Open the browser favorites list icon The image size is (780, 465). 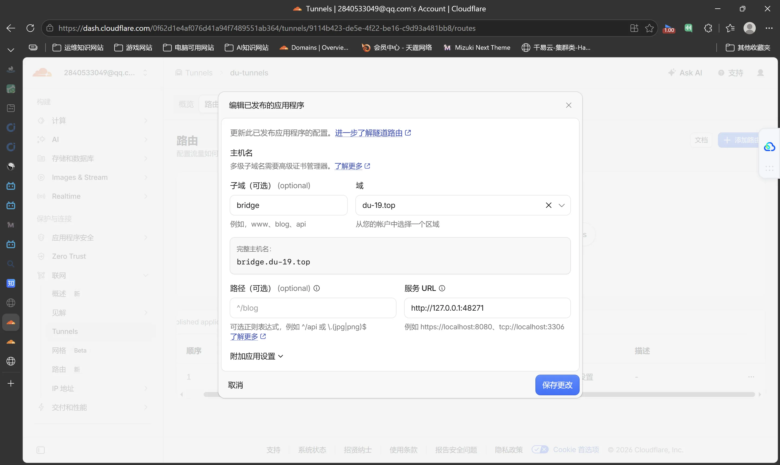(x=730, y=28)
